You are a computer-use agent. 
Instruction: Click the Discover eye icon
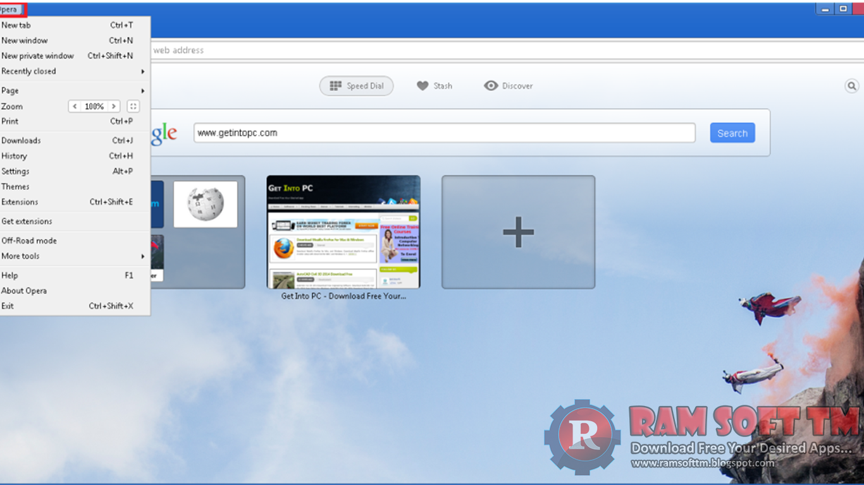[x=491, y=86]
